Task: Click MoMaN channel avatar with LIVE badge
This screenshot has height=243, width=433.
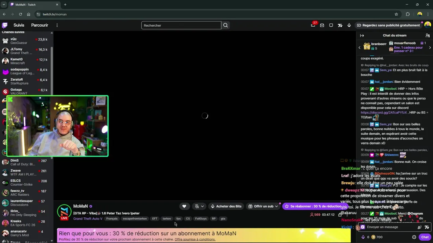Action: pyautogui.click(x=64, y=212)
